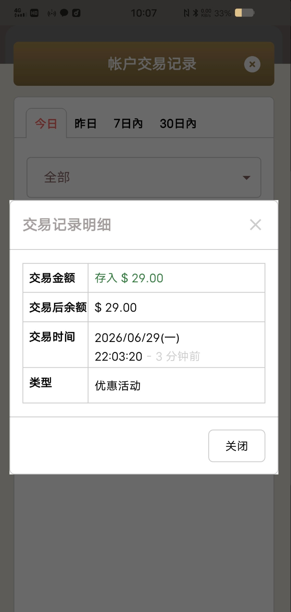The image size is (291, 612).
Task: Close the 帐户交易记录 panel with round X icon
Action: click(252, 64)
